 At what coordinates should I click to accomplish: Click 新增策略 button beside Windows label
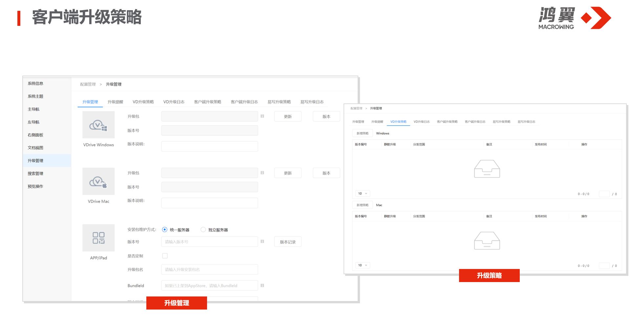(362, 134)
